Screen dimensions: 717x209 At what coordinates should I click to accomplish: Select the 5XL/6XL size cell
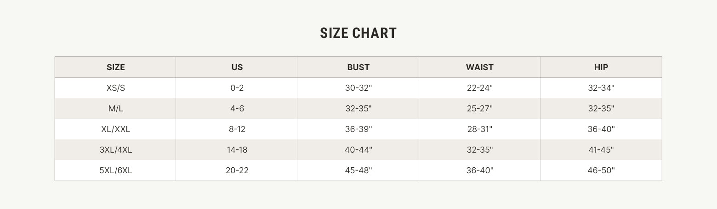[x=115, y=170]
